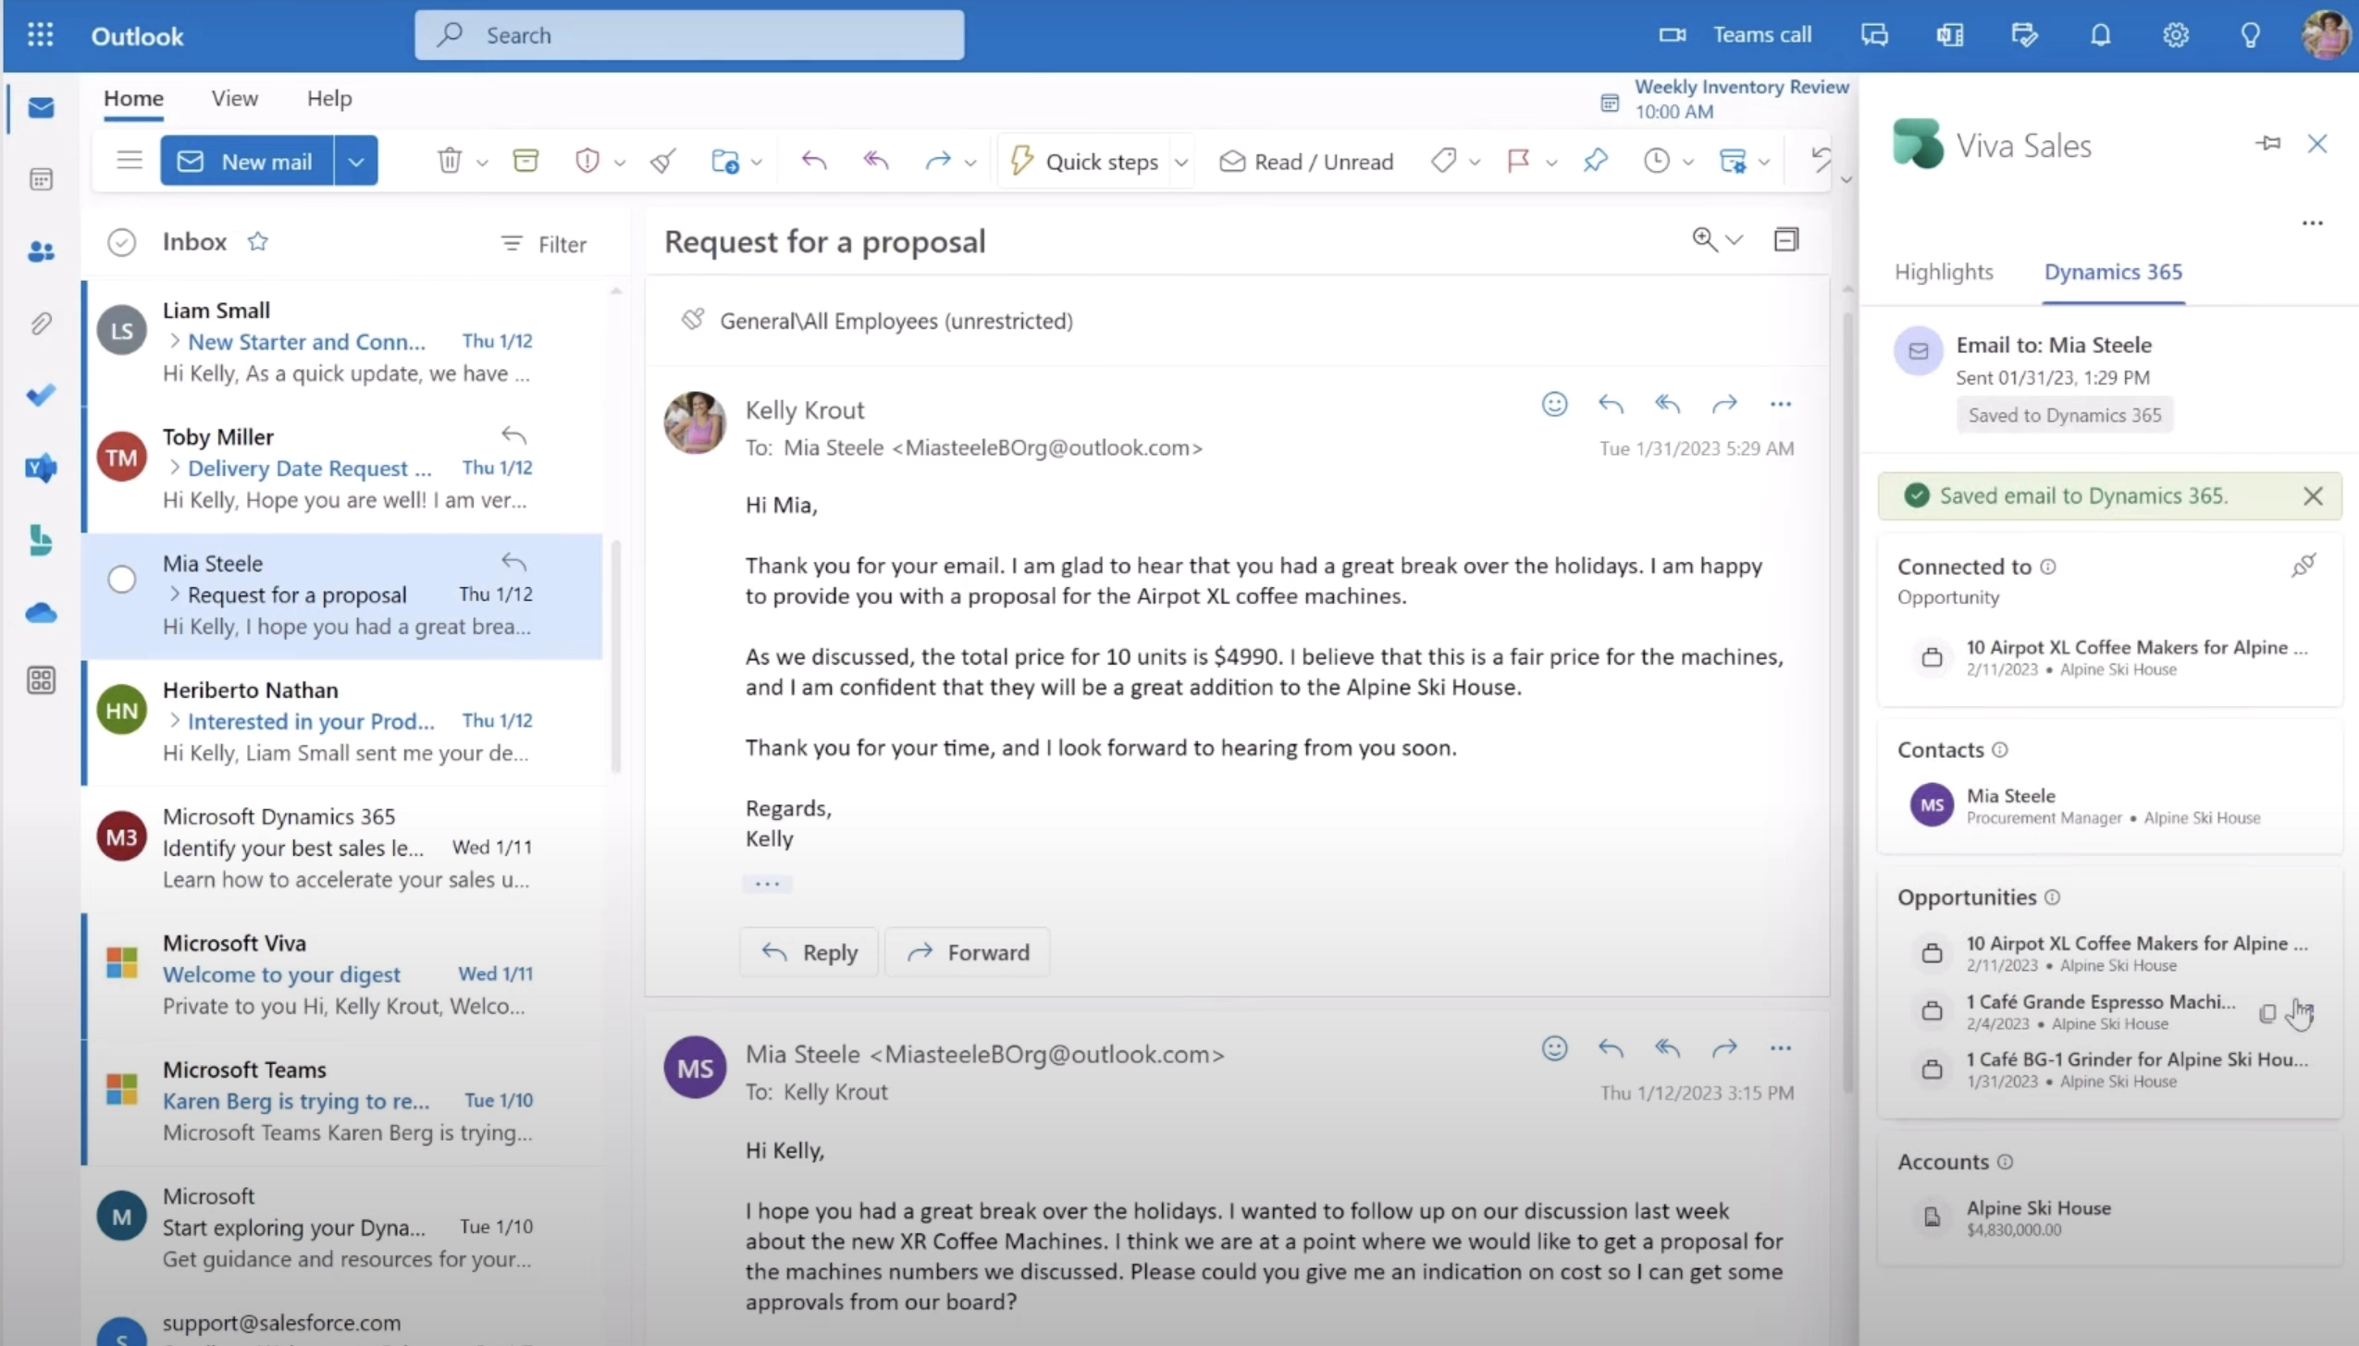The image size is (2359, 1346).
Task: Open Files paperclip icon in sidebar
Action: point(41,324)
